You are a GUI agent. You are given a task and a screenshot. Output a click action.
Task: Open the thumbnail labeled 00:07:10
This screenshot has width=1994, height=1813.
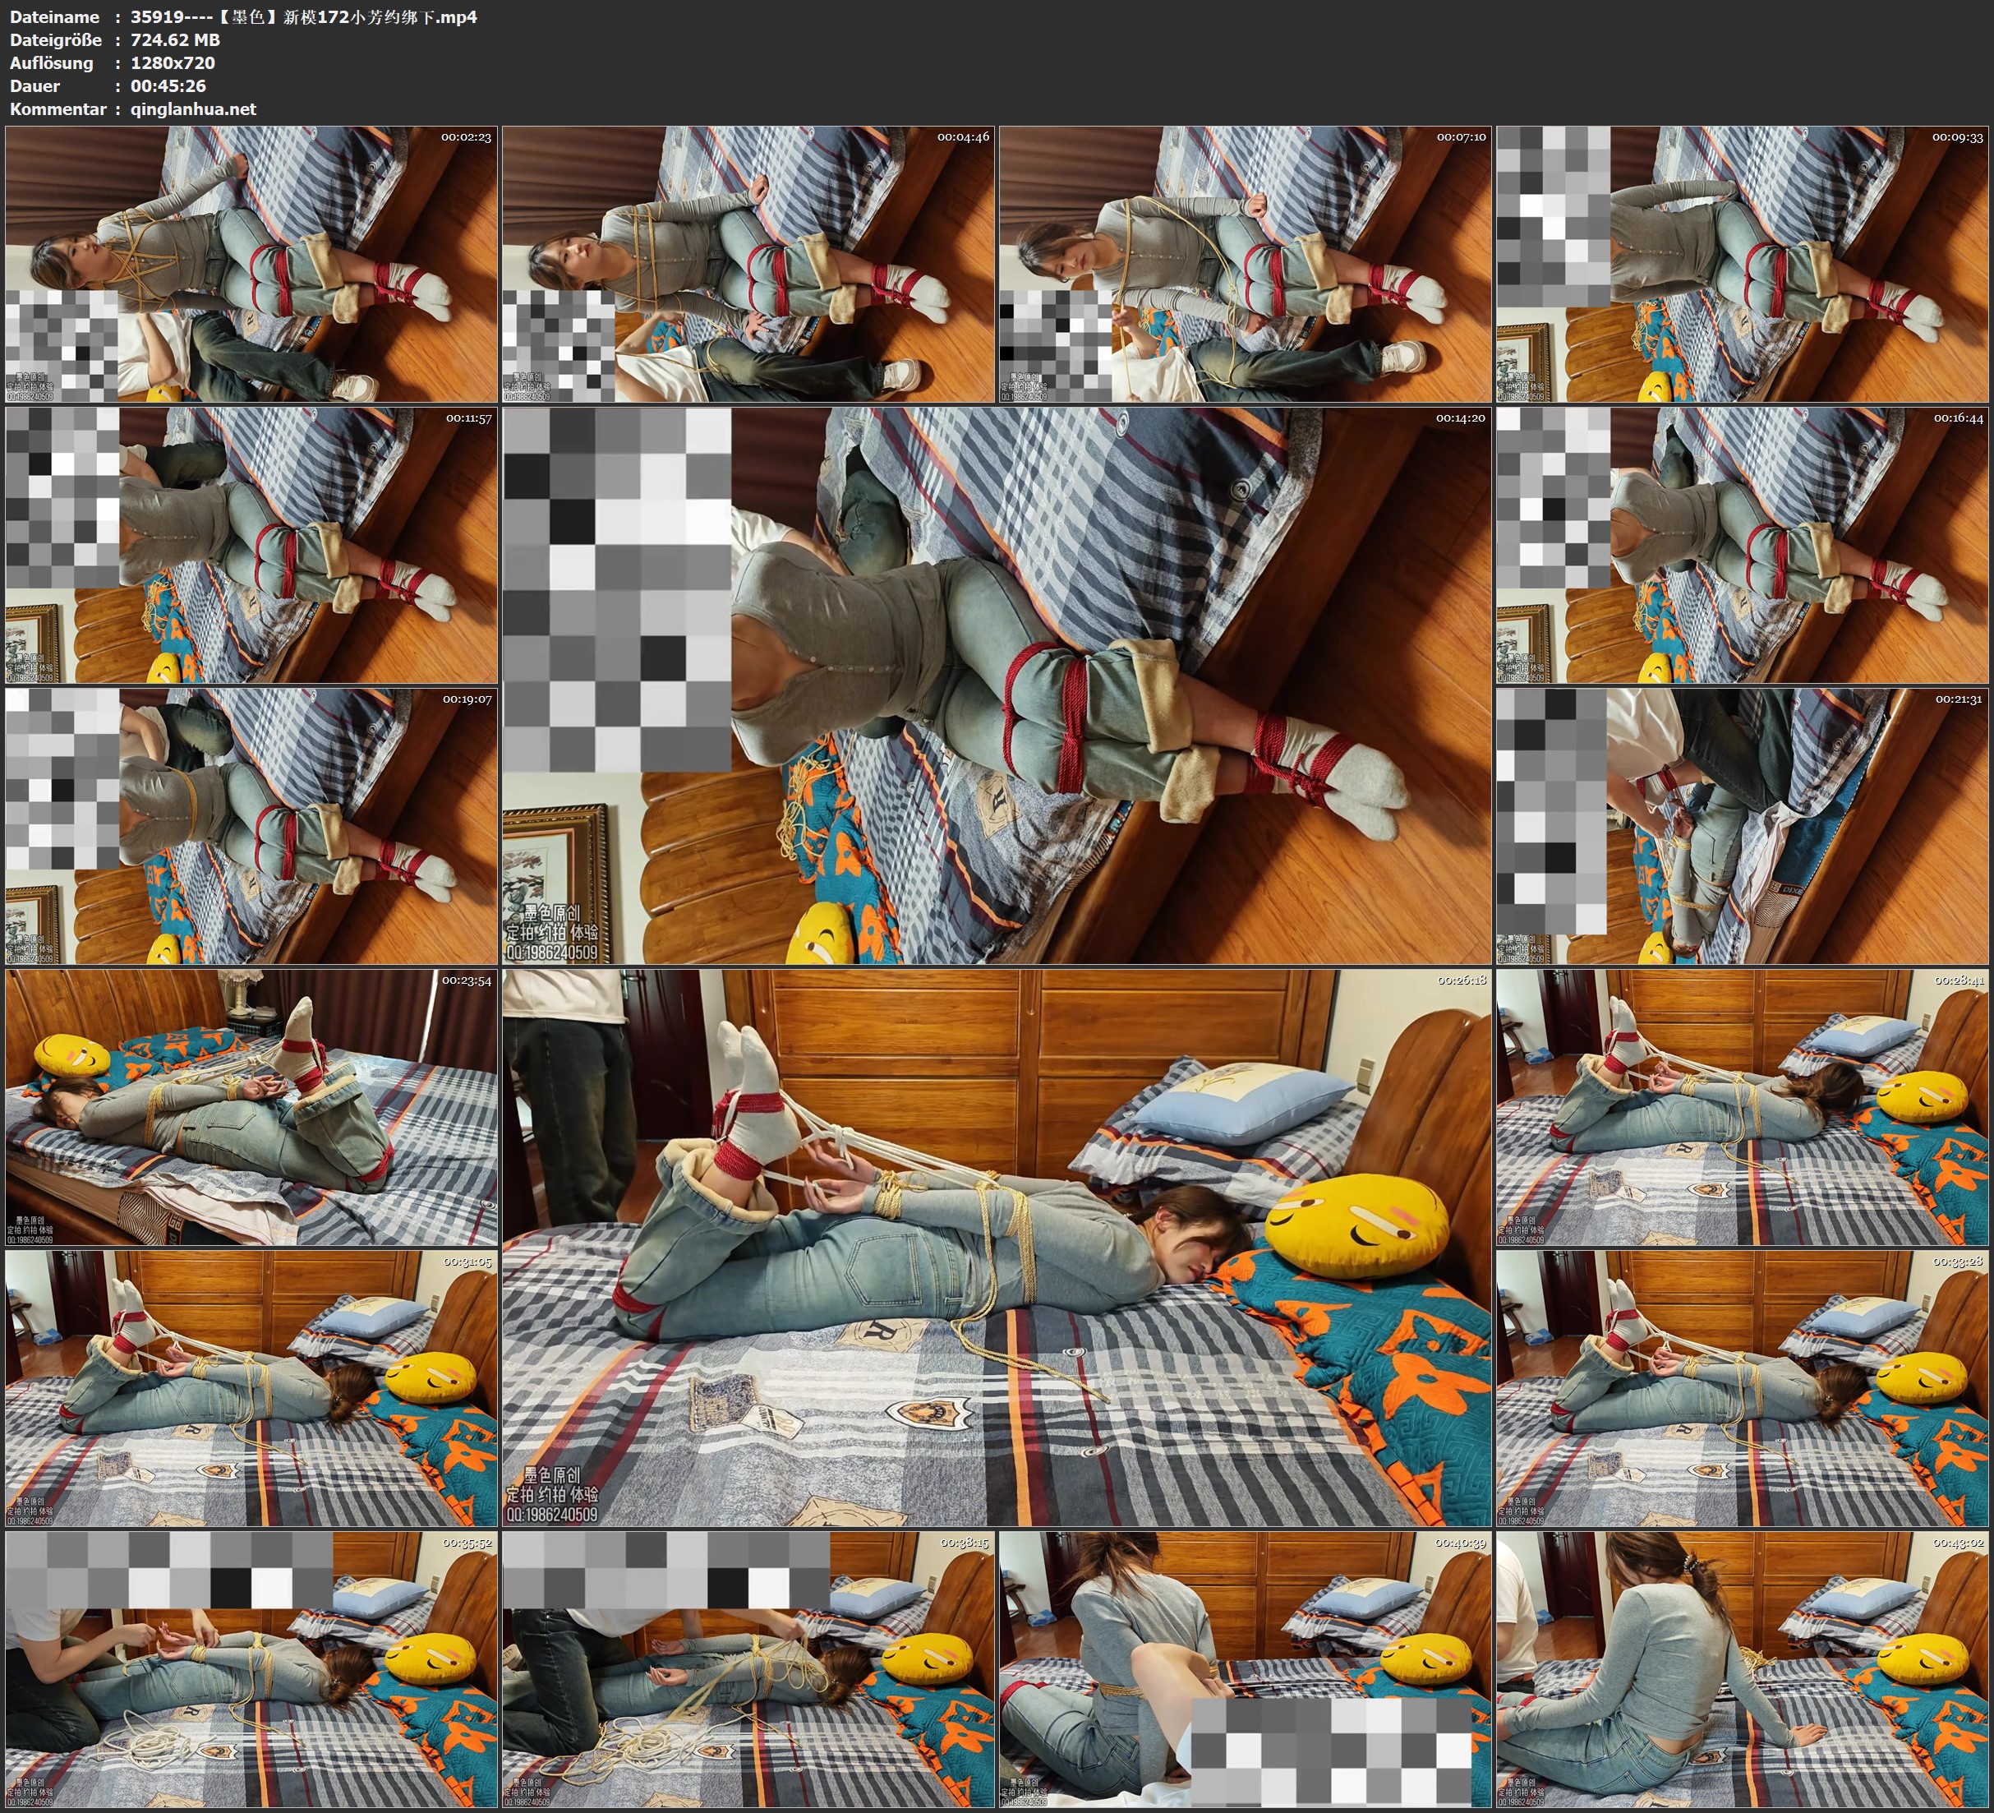[x=1246, y=265]
